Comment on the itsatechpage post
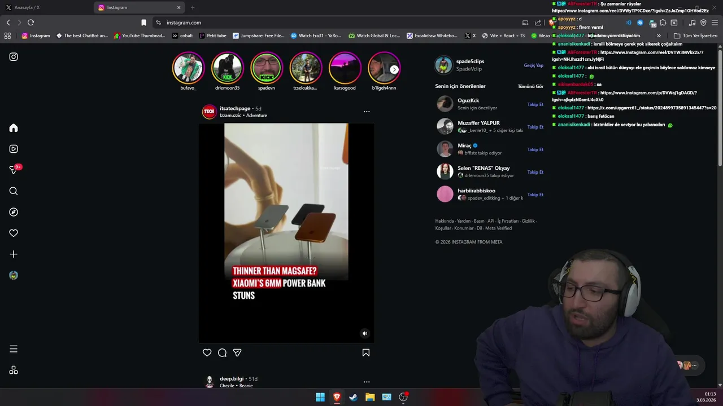 coord(222,352)
